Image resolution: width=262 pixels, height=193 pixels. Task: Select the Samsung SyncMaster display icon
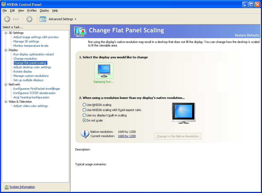(104, 71)
